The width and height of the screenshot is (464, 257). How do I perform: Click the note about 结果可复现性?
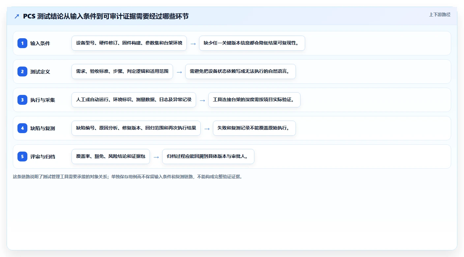click(x=252, y=43)
